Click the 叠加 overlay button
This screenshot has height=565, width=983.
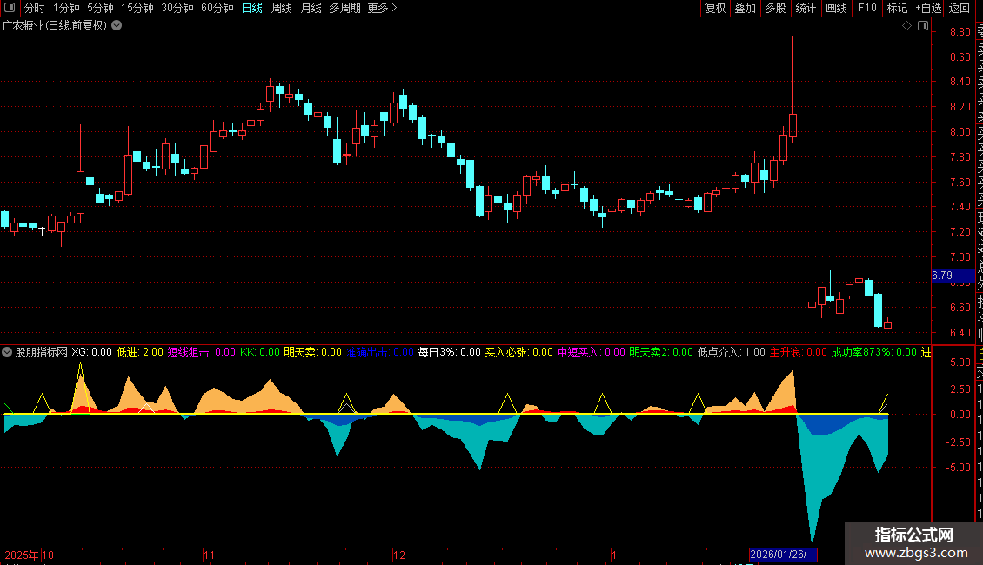pos(746,8)
